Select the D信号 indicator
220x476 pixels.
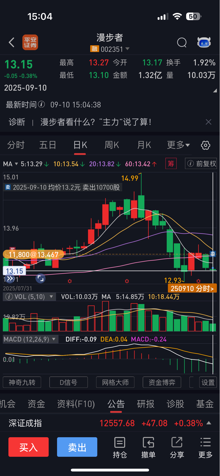click(69, 382)
